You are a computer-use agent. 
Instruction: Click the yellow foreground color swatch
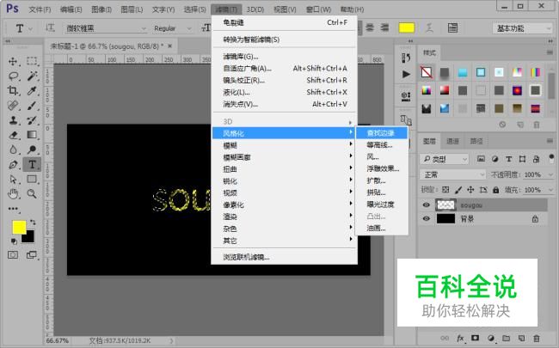tap(19, 227)
